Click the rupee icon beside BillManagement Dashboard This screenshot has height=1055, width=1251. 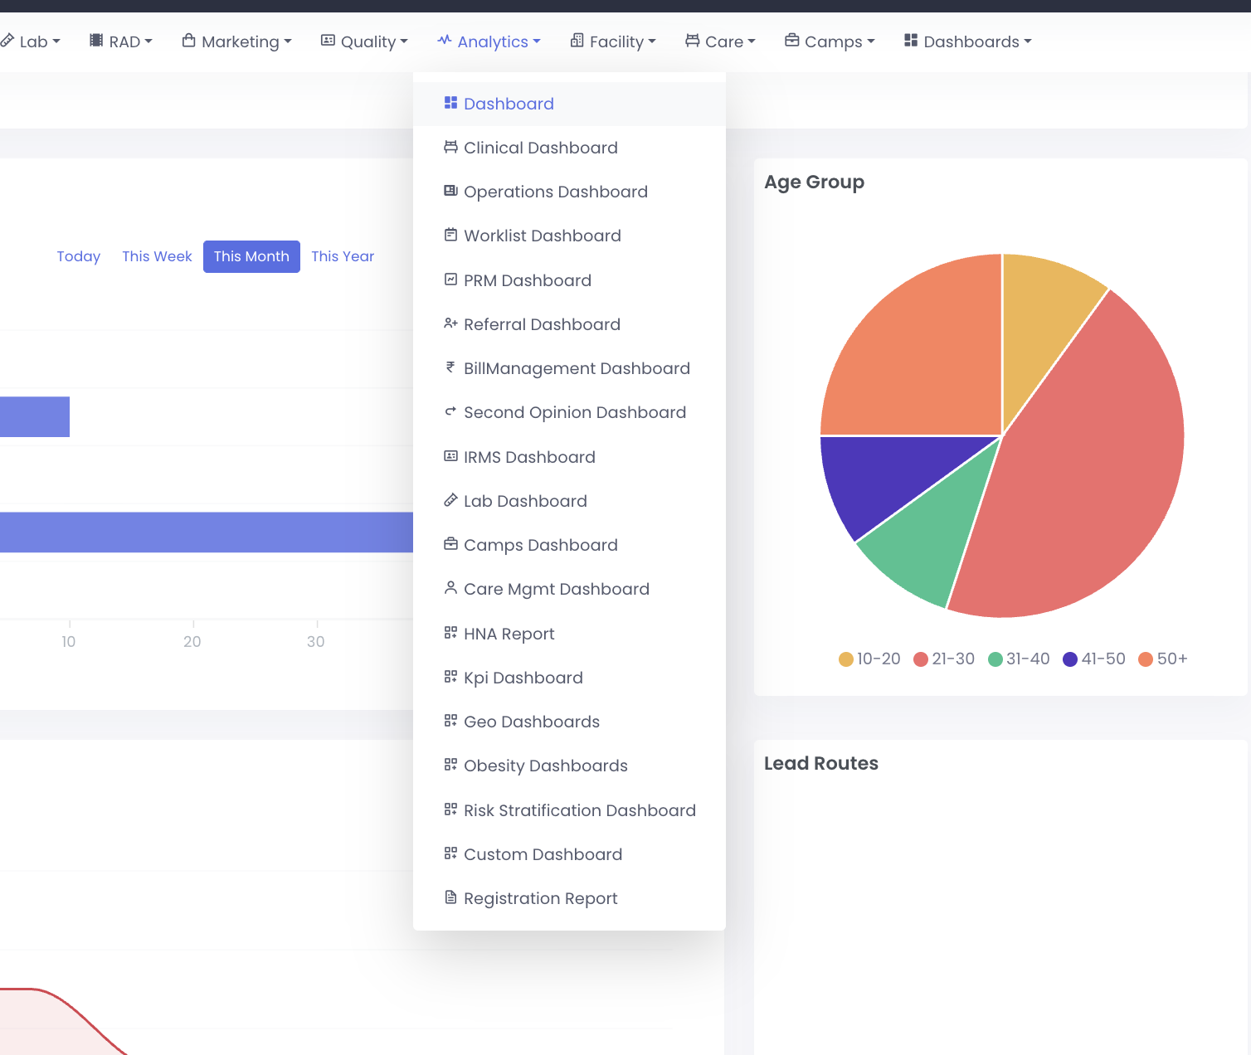tap(450, 367)
